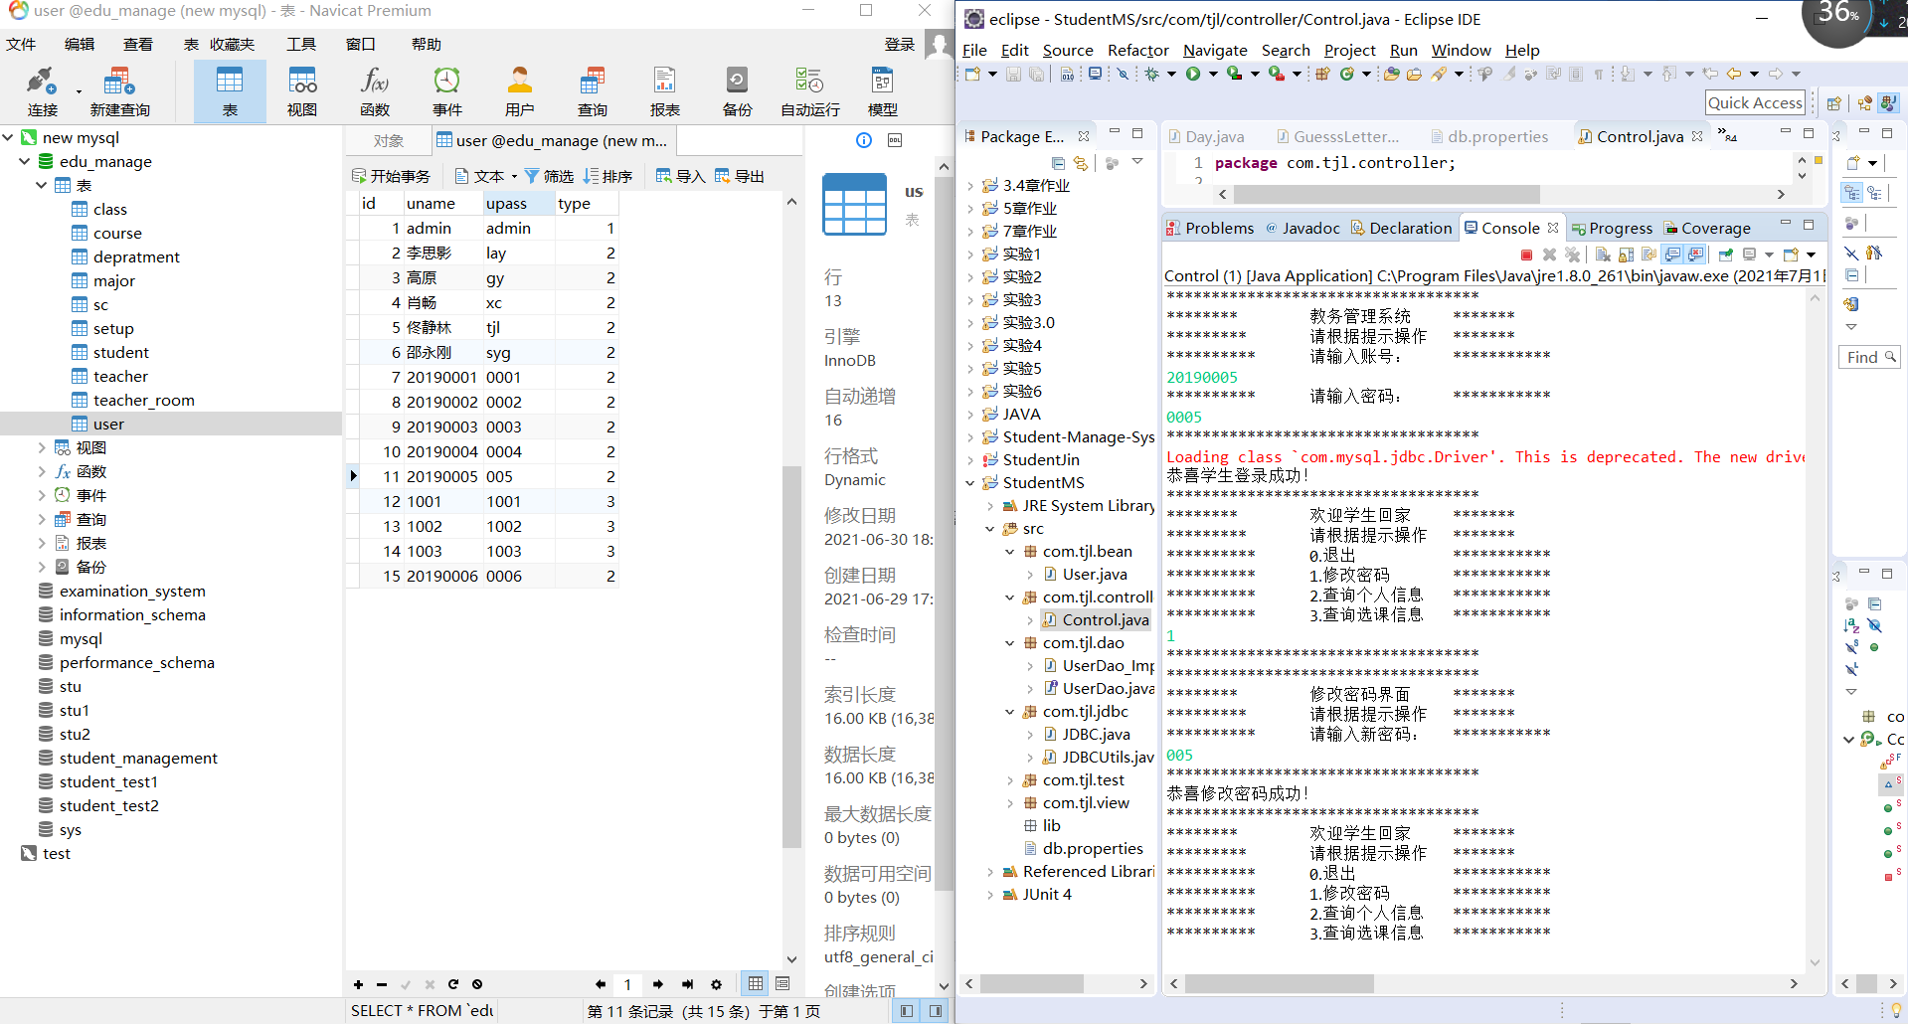The width and height of the screenshot is (1908, 1024).
Task: Open Navicat Report (报表) toolbar icon
Action: 665,90
